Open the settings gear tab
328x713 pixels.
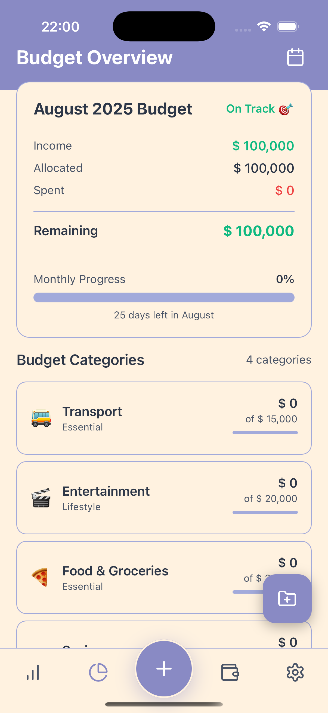[295, 672]
